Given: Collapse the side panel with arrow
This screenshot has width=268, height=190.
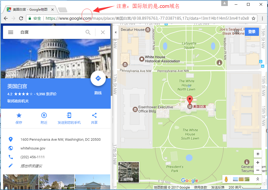Looking at the screenshot, I should coord(115,32).
